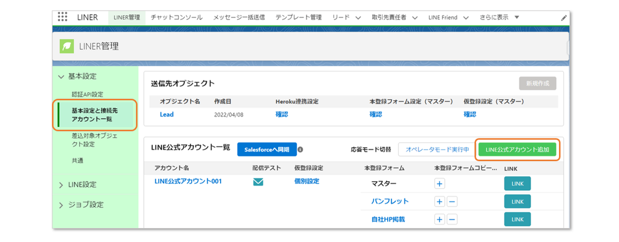Image resolution: width=619 pixels, height=242 pixels.
Task: Select 基本設定と接続先アカウント一覧 in sidebar
Action: [95, 115]
